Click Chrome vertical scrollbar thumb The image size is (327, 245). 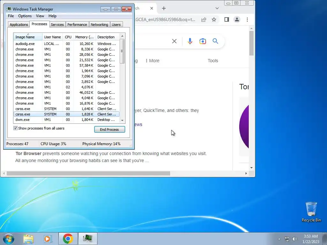click(x=251, y=43)
